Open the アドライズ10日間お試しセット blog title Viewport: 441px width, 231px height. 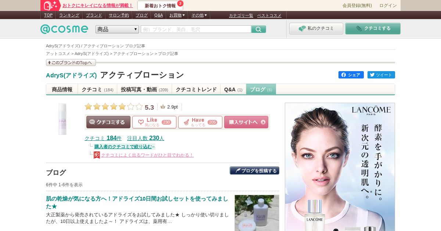coord(137,202)
